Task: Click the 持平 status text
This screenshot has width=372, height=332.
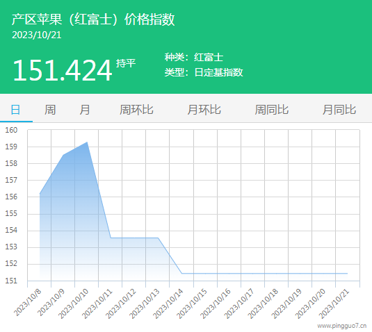Action: 126,63
